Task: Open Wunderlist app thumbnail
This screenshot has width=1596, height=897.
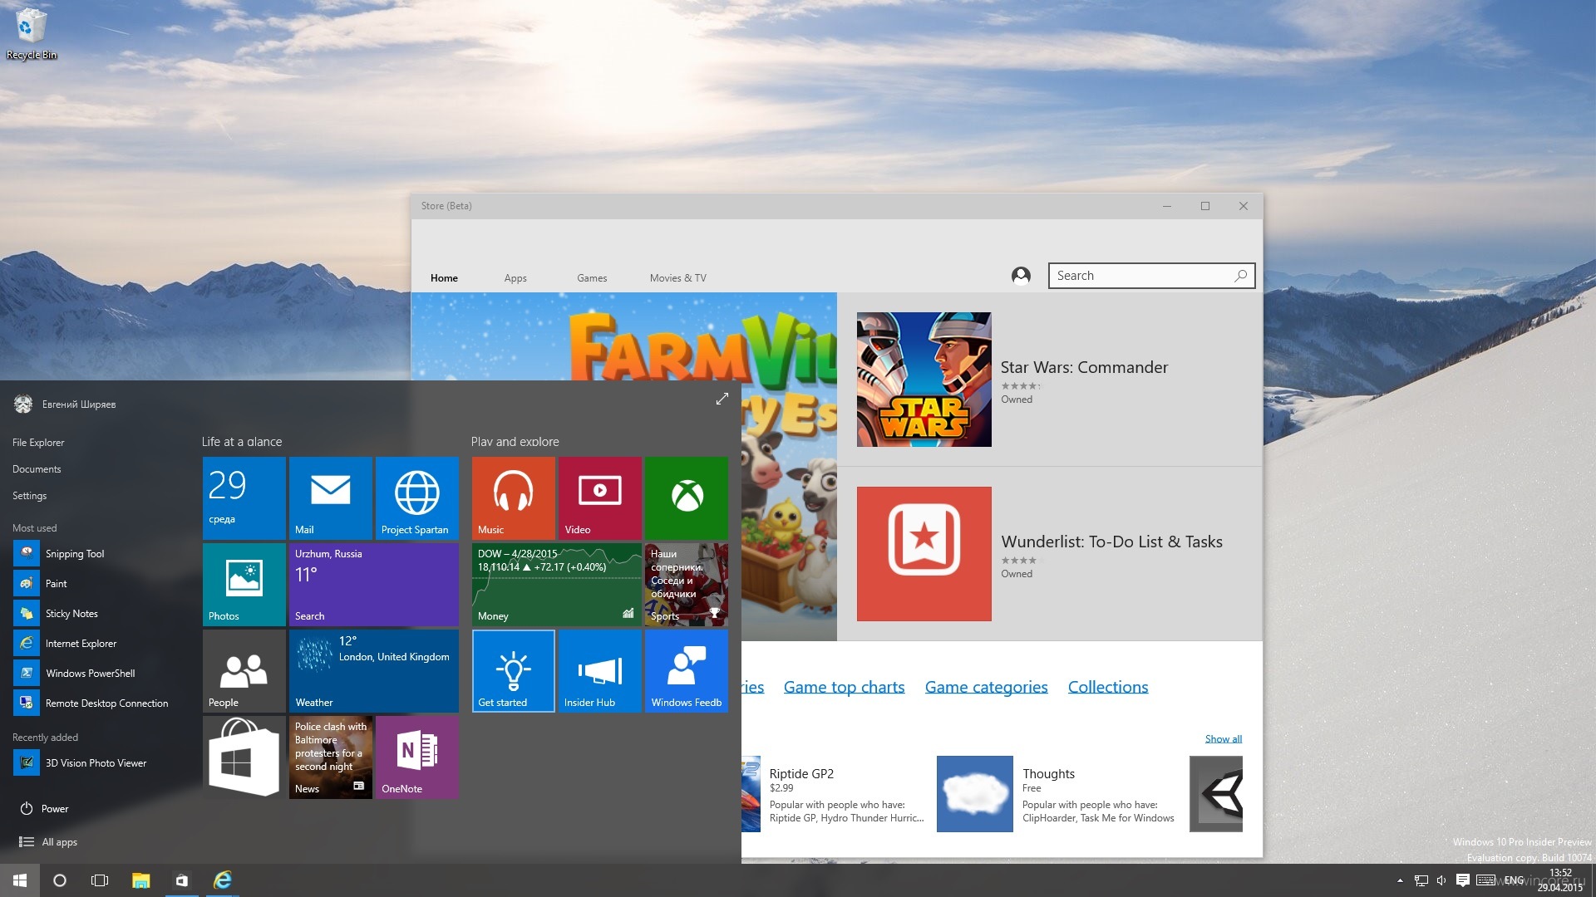Action: [x=924, y=554]
